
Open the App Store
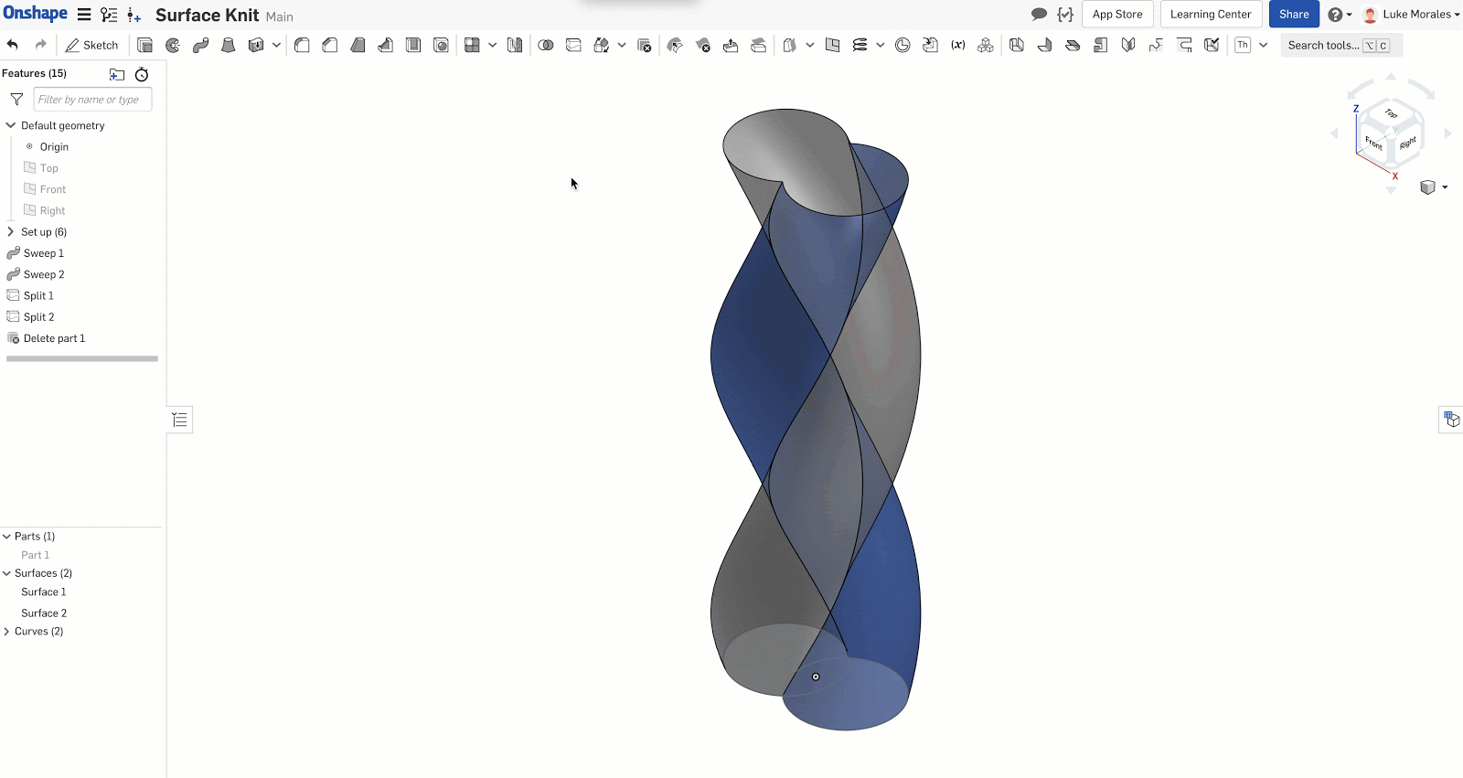1117,14
